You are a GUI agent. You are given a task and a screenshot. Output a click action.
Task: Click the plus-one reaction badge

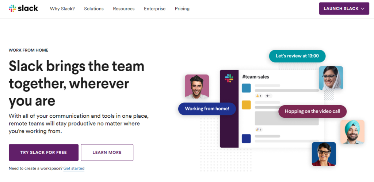coord(268,96)
